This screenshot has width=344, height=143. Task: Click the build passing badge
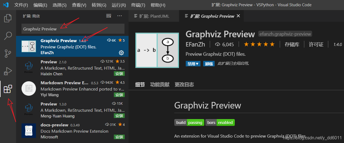[189, 123]
